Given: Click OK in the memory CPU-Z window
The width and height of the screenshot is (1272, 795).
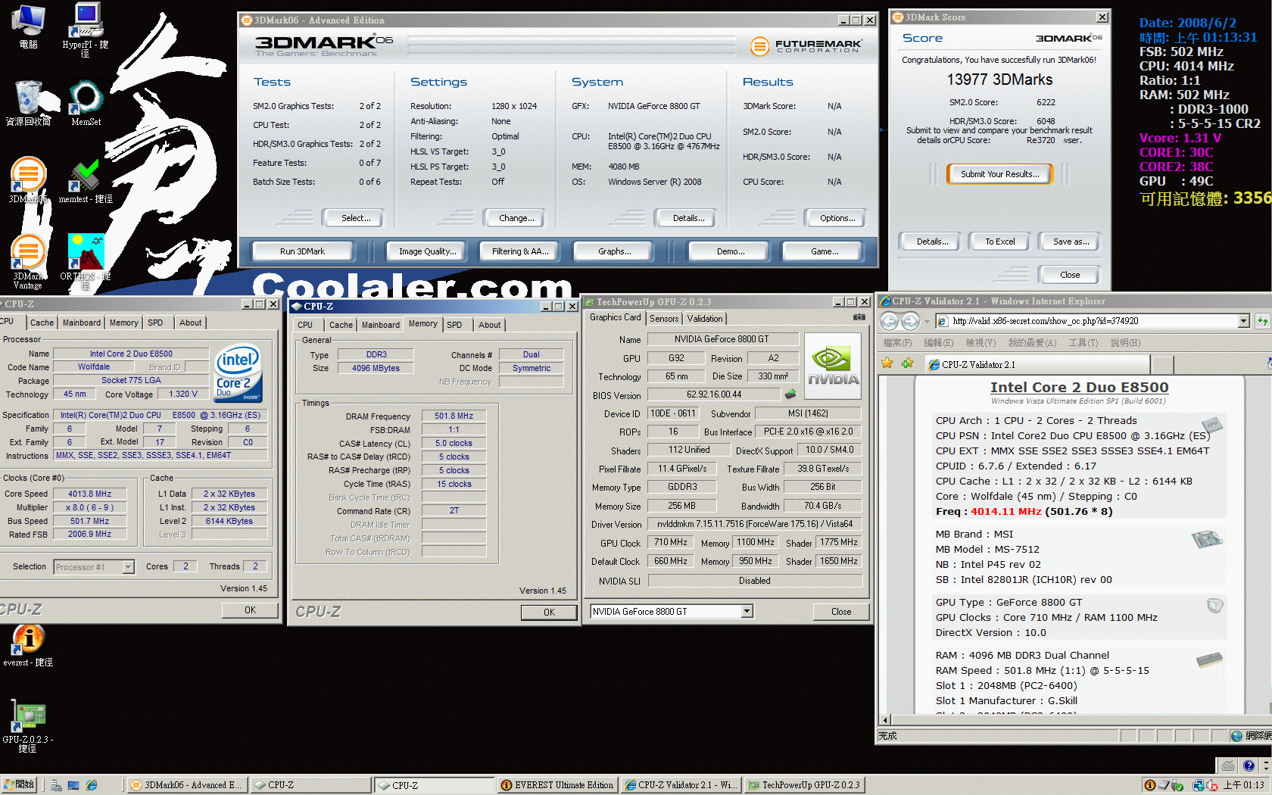Looking at the screenshot, I should point(549,613).
